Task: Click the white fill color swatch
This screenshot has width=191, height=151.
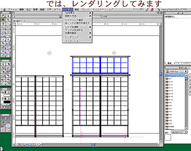Action: pos(7,96)
